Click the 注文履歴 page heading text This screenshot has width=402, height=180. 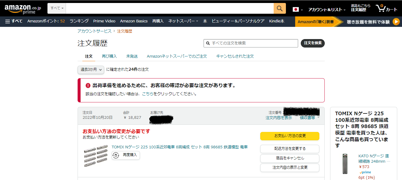pyautogui.click(x=93, y=43)
